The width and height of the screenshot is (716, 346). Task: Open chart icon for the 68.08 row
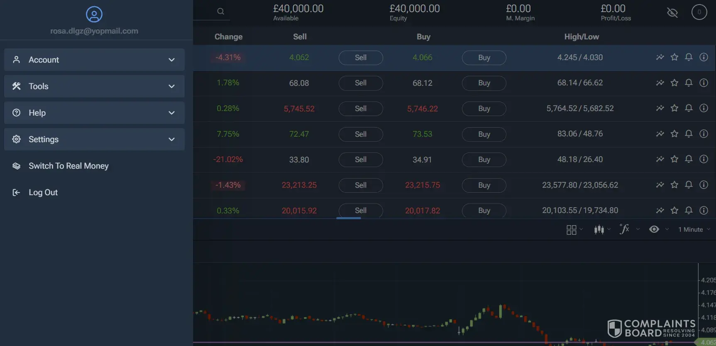[660, 83]
